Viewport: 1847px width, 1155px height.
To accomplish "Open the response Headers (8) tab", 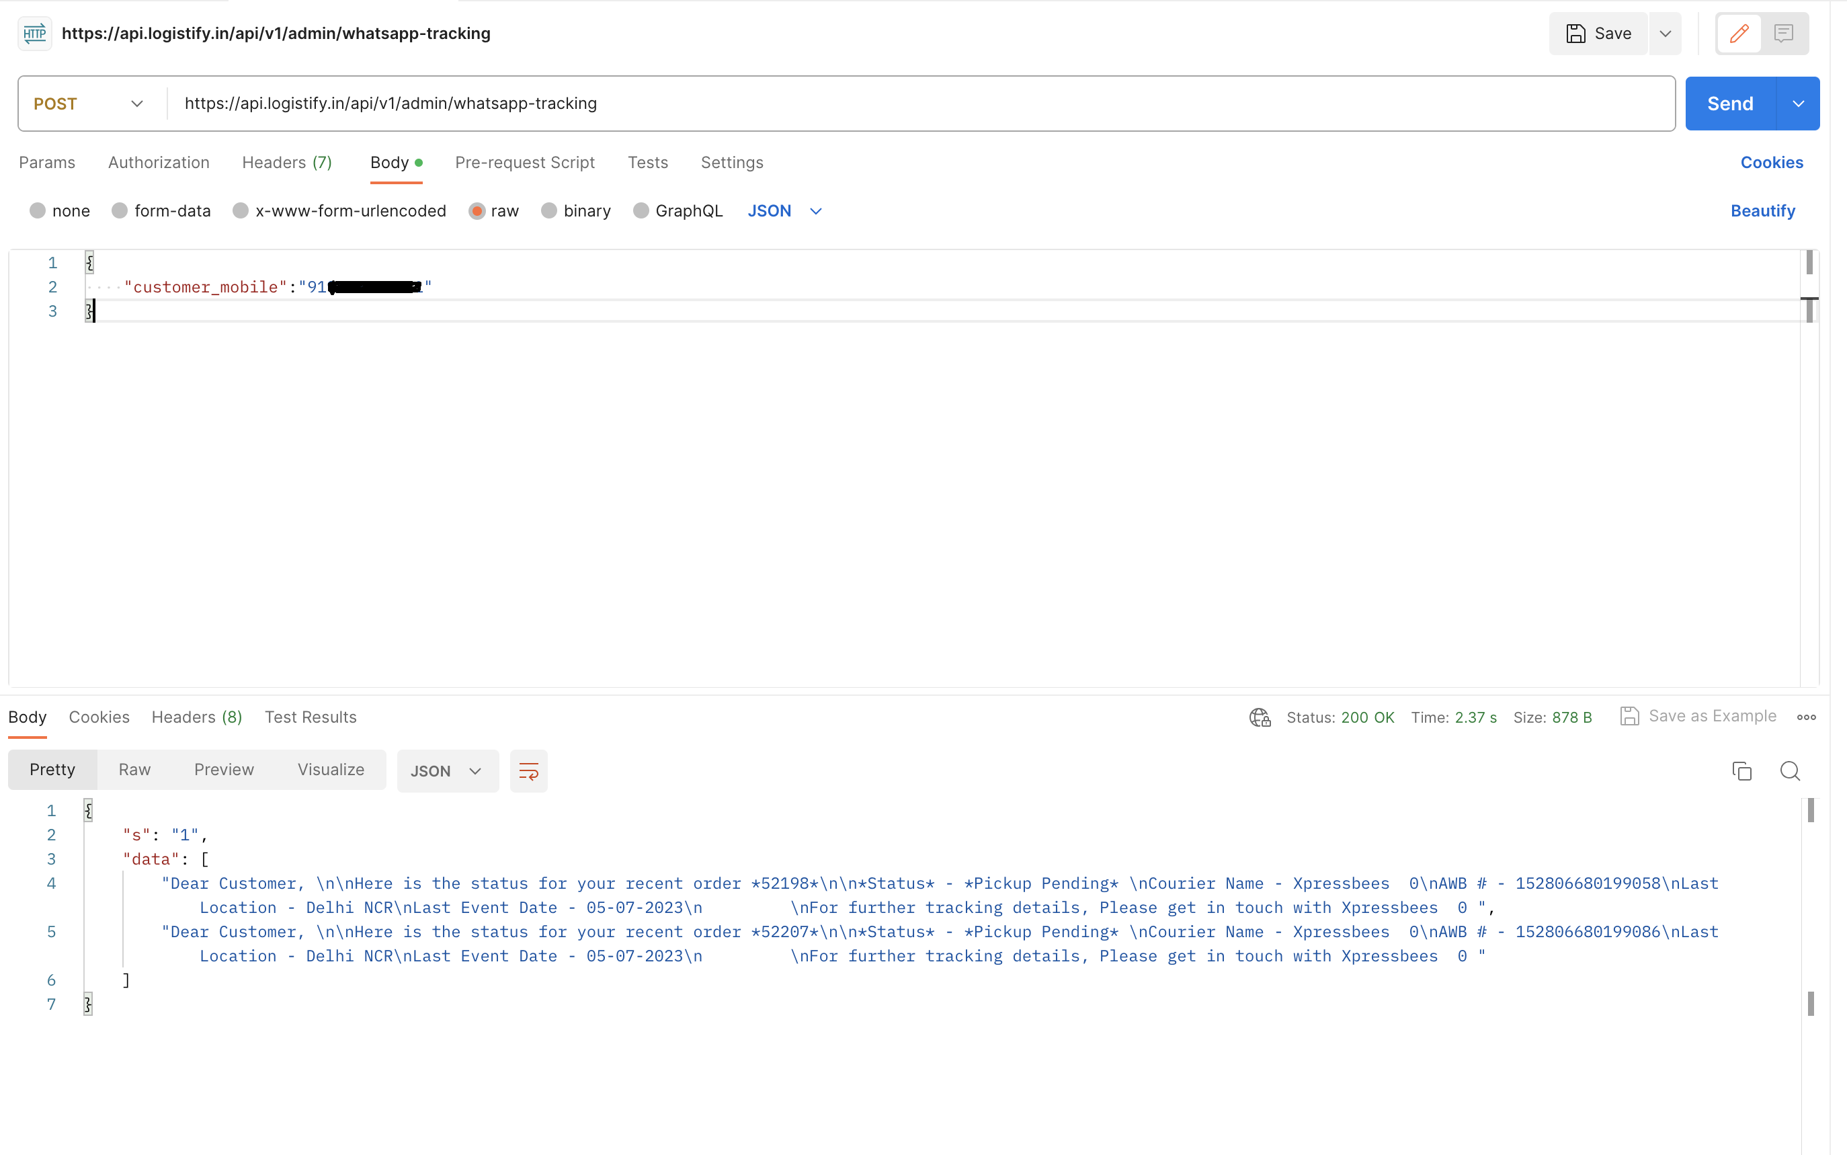I will (x=197, y=717).
